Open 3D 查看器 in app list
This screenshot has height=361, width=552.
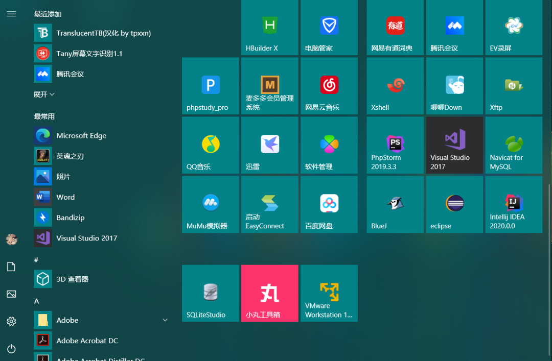tap(102, 279)
